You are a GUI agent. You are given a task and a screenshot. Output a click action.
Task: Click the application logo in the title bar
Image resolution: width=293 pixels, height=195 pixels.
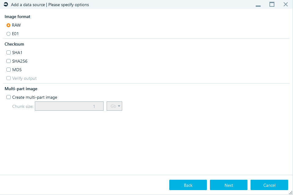tap(6, 5)
